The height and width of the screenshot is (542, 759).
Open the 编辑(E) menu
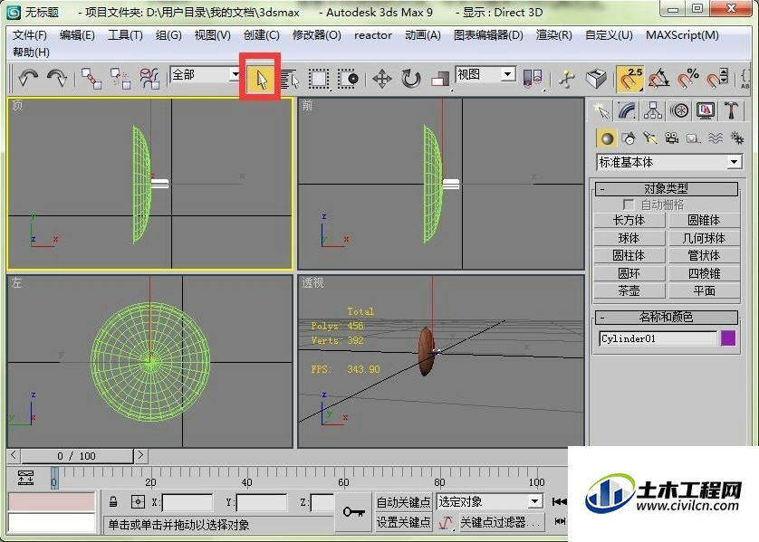pyautogui.click(x=77, y=35)
